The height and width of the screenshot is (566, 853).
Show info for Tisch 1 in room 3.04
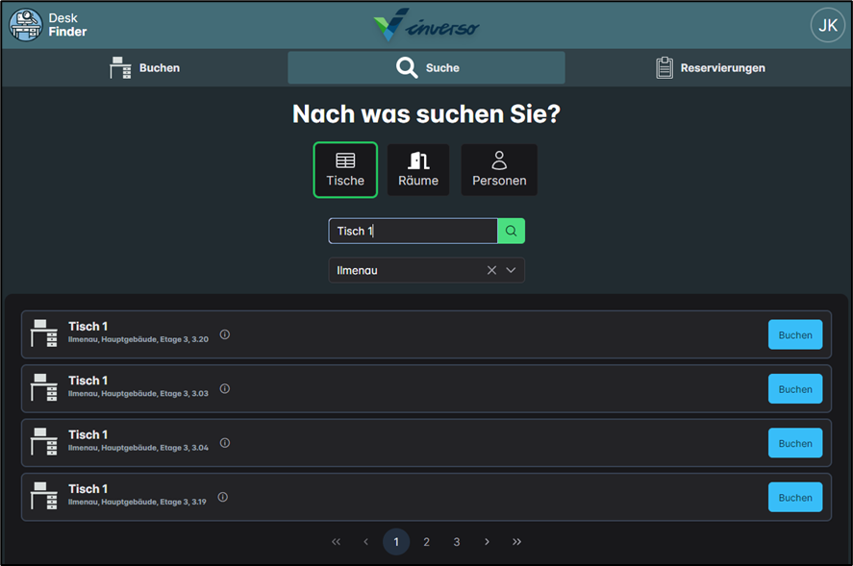[x=225, y=443]
